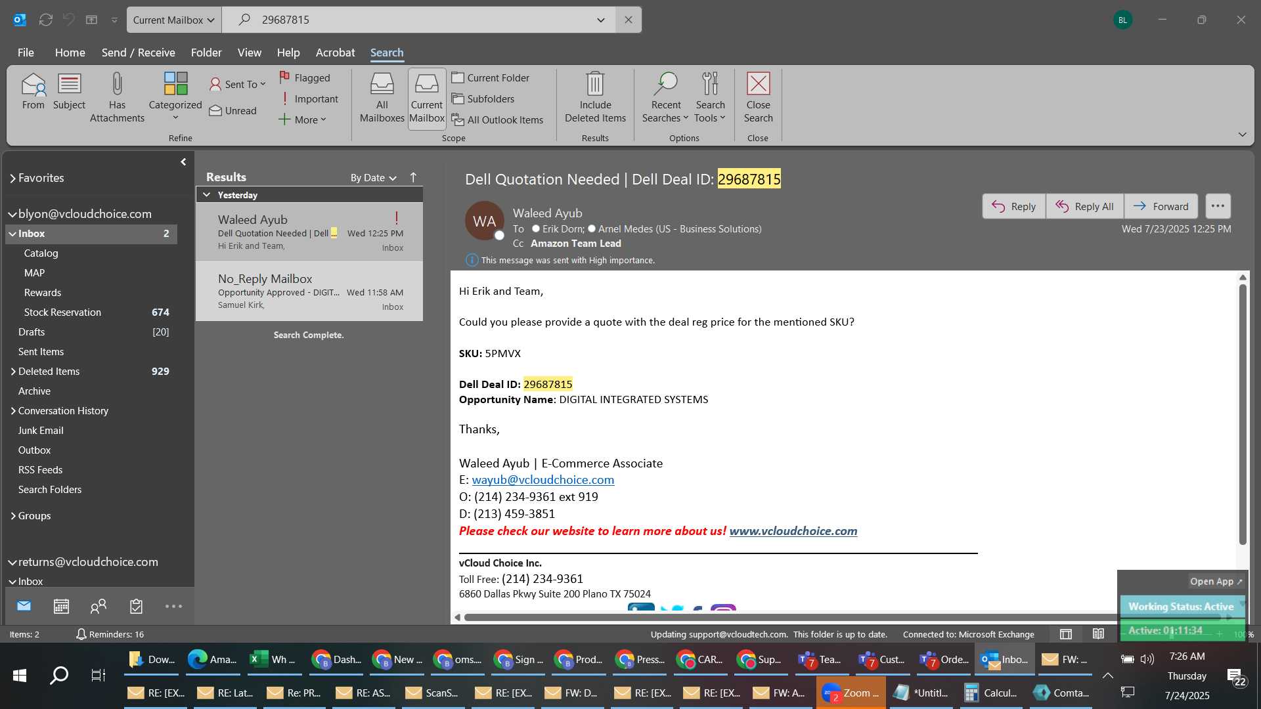Toggle Include Deleted Items in results
The width and height of the screenshot is (1261, 709).
point(595,98)
